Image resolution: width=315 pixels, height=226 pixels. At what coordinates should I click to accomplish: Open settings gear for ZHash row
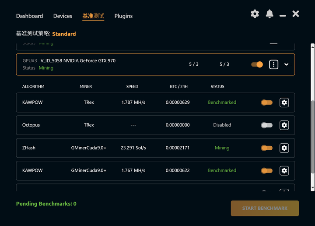284,148
